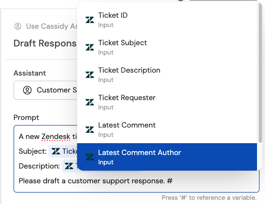The height and width of the screenshot is (204, 265).
Task: Click Zendesk icon beside Ticket Requester
Action: pos(90,102)
